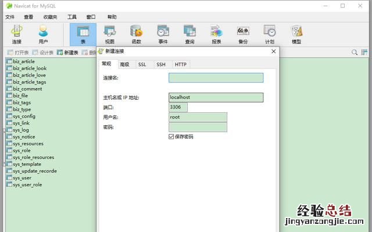This screenshot has height=232, width=372.
Task: Click the host field containing localhost
Action: 216,97
